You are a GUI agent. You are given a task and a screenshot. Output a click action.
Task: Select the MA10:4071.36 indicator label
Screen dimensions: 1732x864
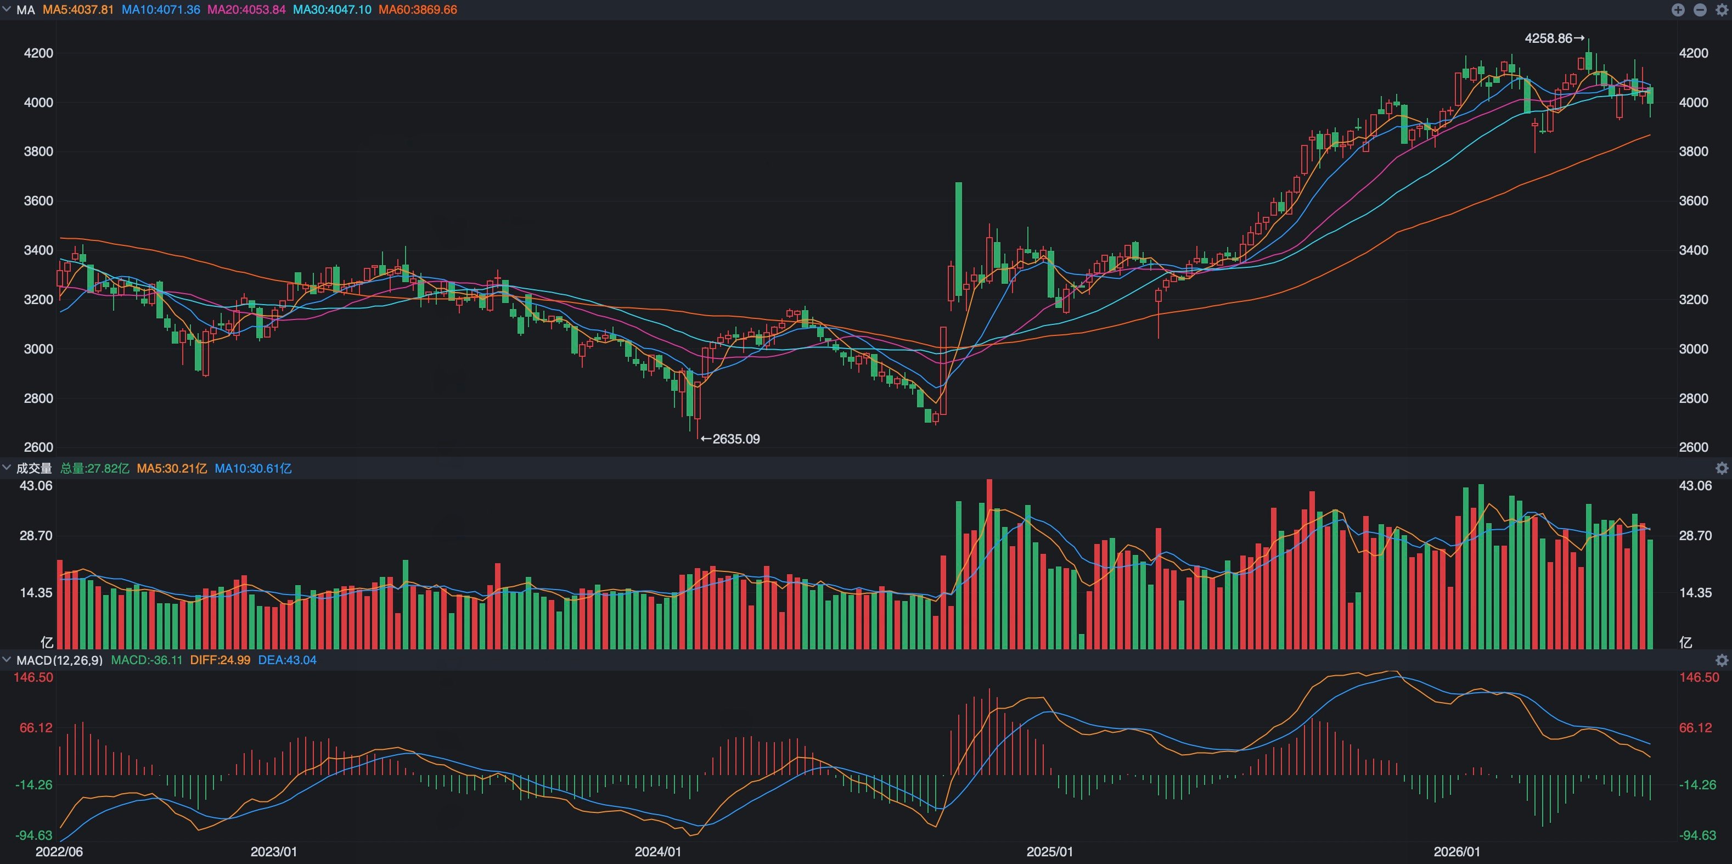click(161, 10)
